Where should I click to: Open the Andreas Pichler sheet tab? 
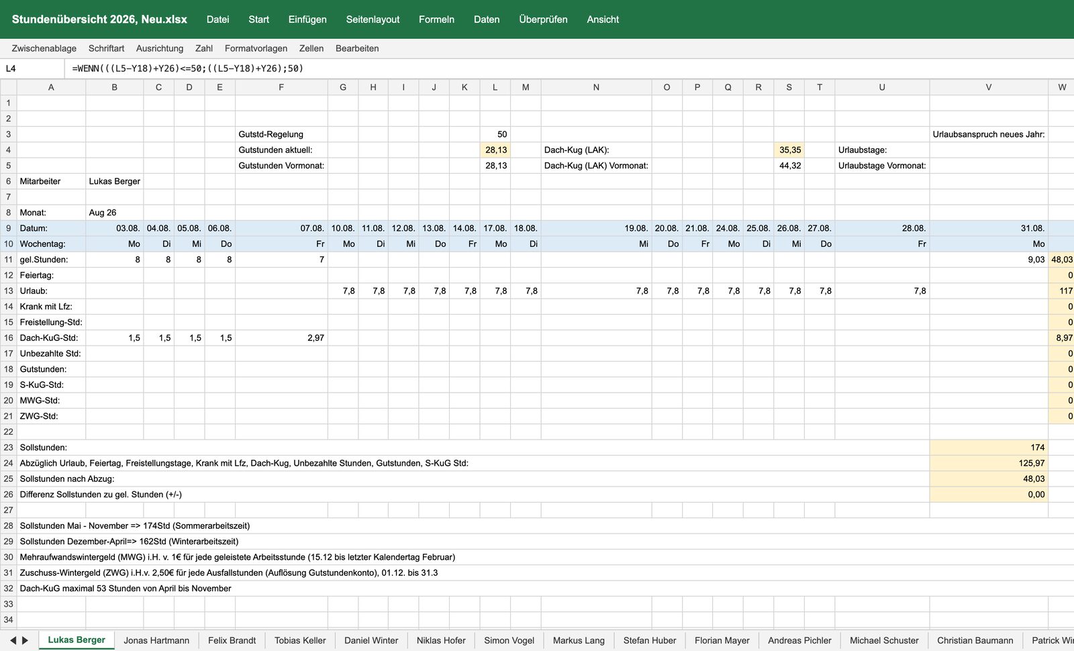click(799, 640)
